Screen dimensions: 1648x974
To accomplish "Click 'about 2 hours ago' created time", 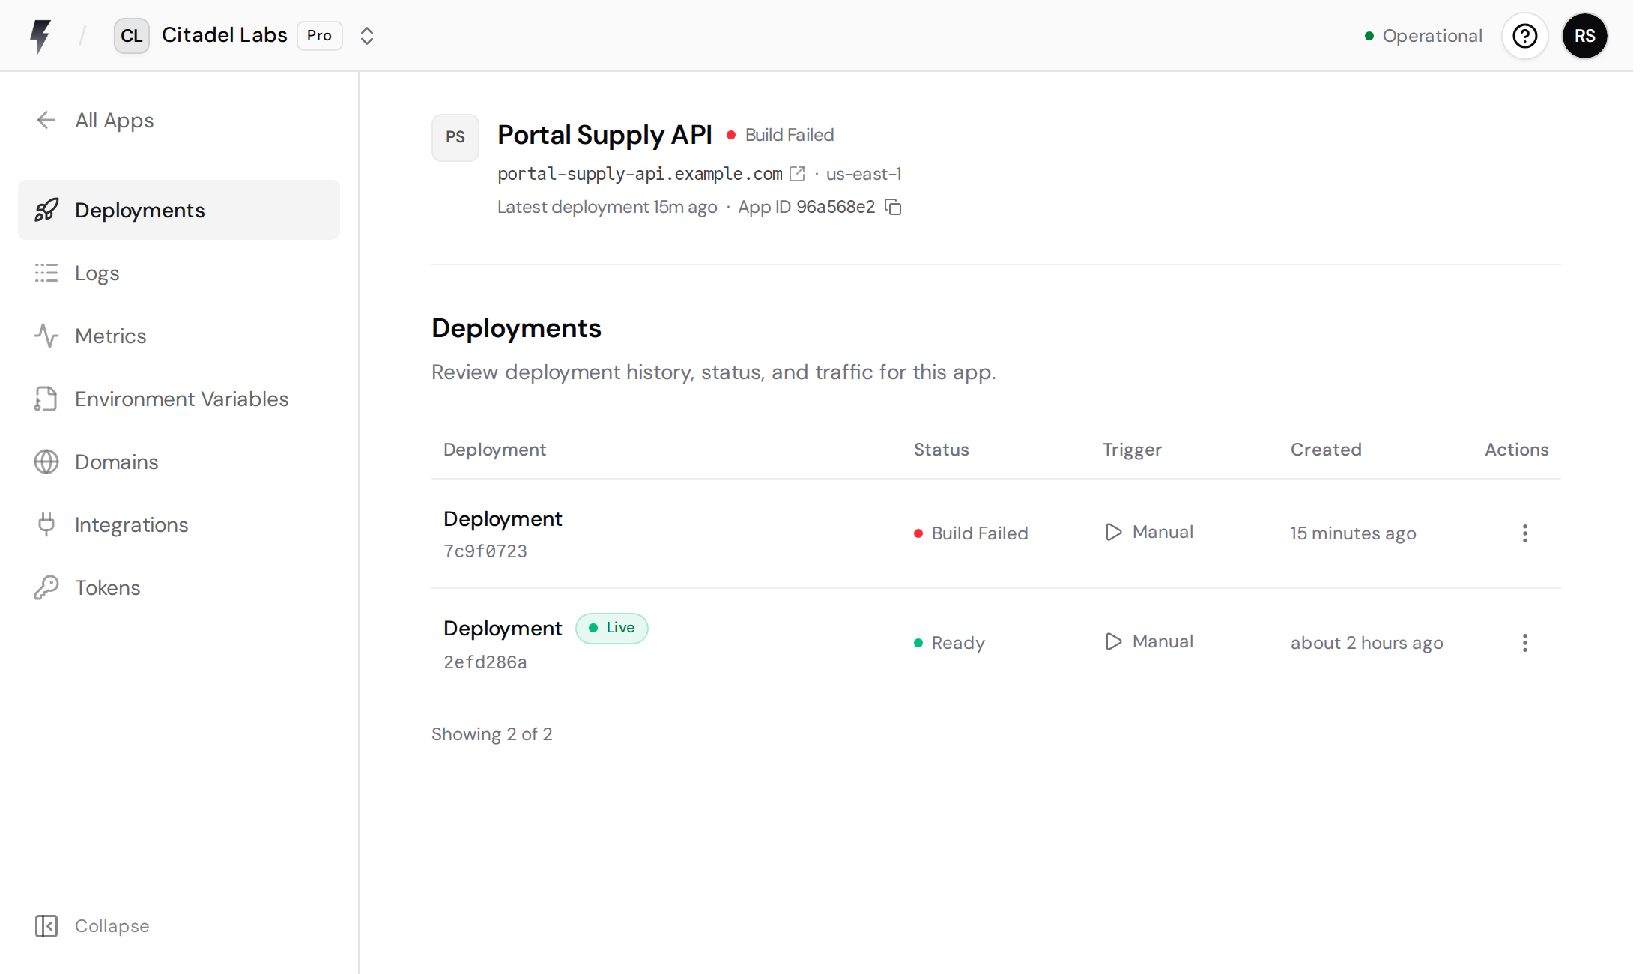I will tap(1366, 643).
